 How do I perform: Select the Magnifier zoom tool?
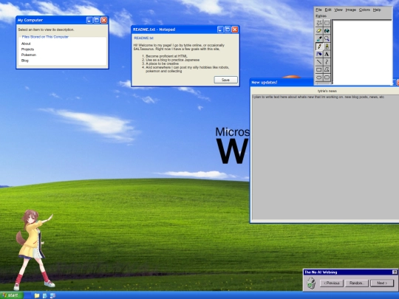pos(327,38)
